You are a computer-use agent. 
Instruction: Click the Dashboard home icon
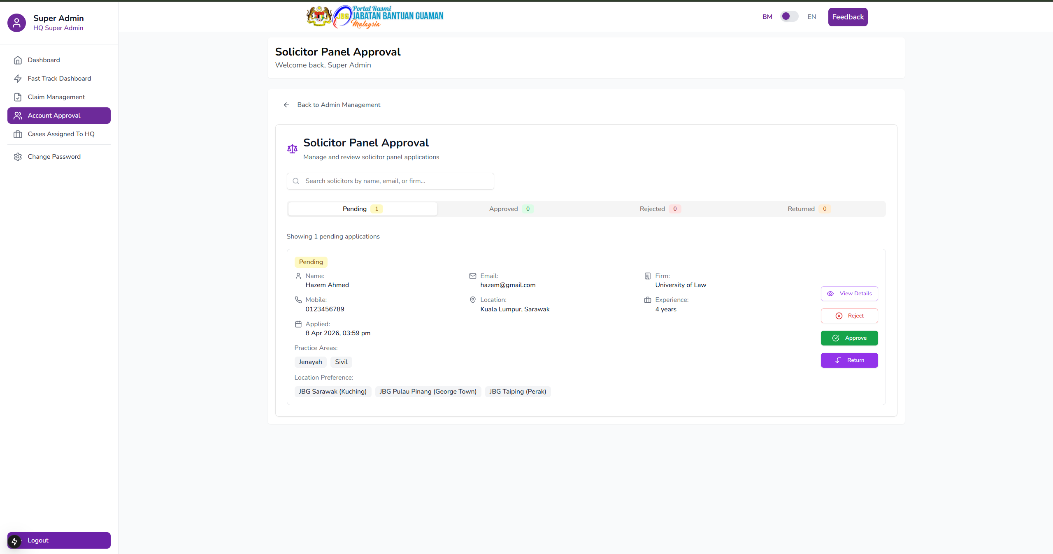click(x=18, y=60)
